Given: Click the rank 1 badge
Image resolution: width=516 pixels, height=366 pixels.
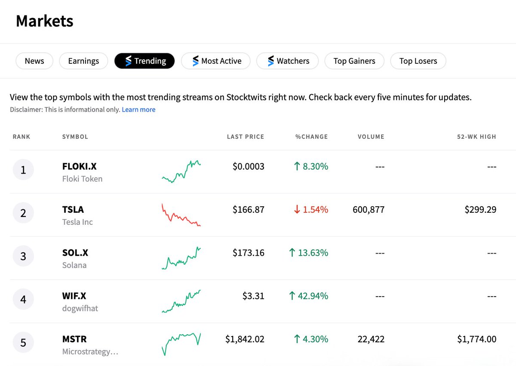Looking at the screenshot, I should click(x=23, y=170).
